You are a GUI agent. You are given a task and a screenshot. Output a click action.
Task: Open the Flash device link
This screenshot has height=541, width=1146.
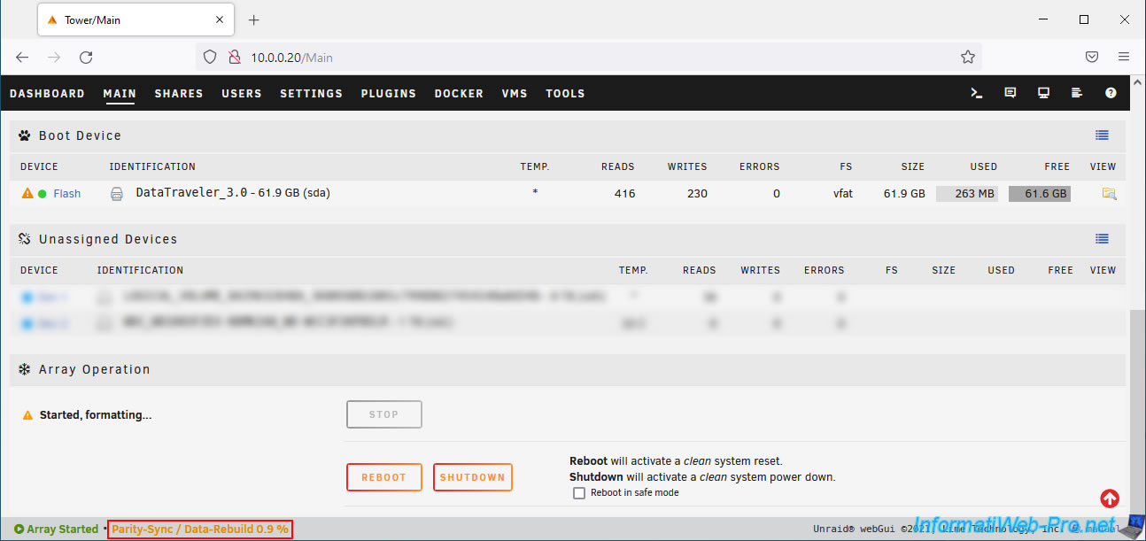click(x=66, y=194)
